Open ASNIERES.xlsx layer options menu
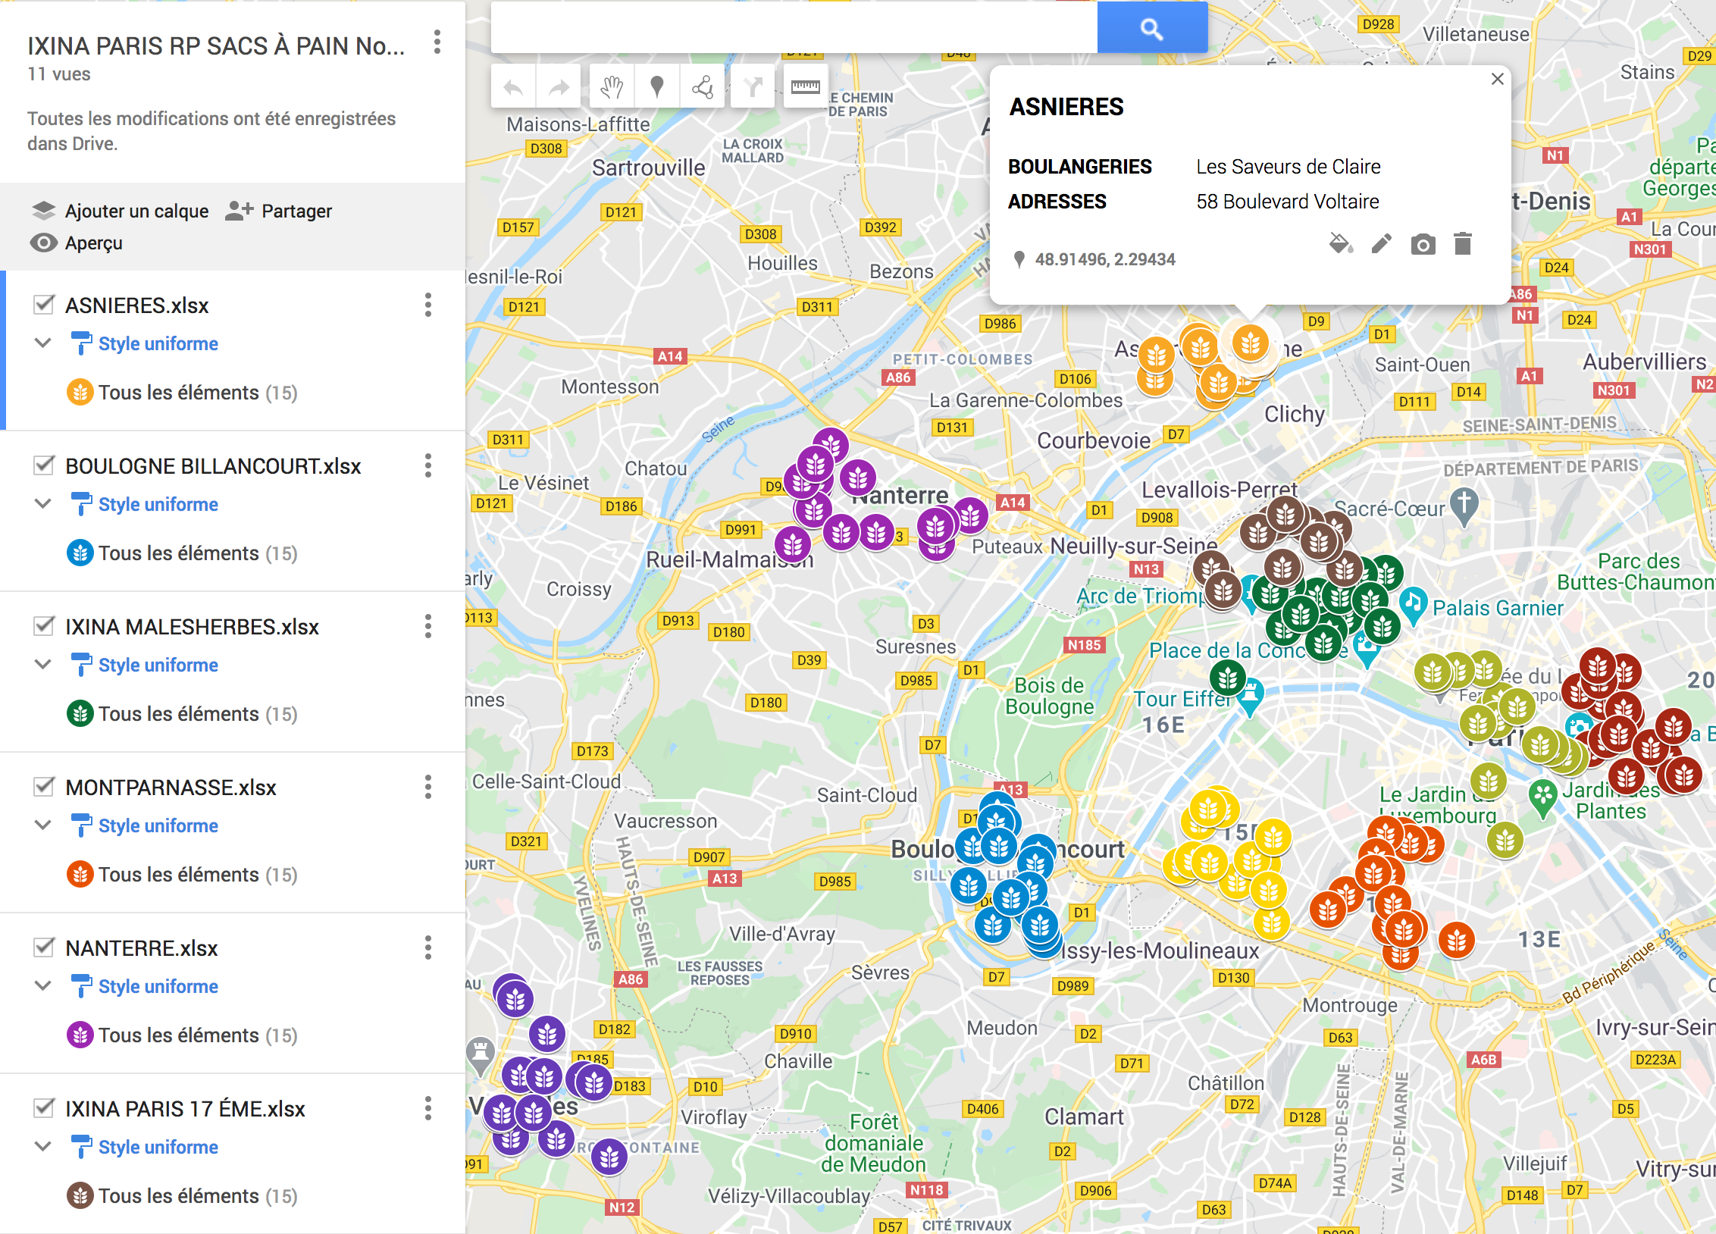This screenshot has width=1716, height=1234. [x=428, y=305]
